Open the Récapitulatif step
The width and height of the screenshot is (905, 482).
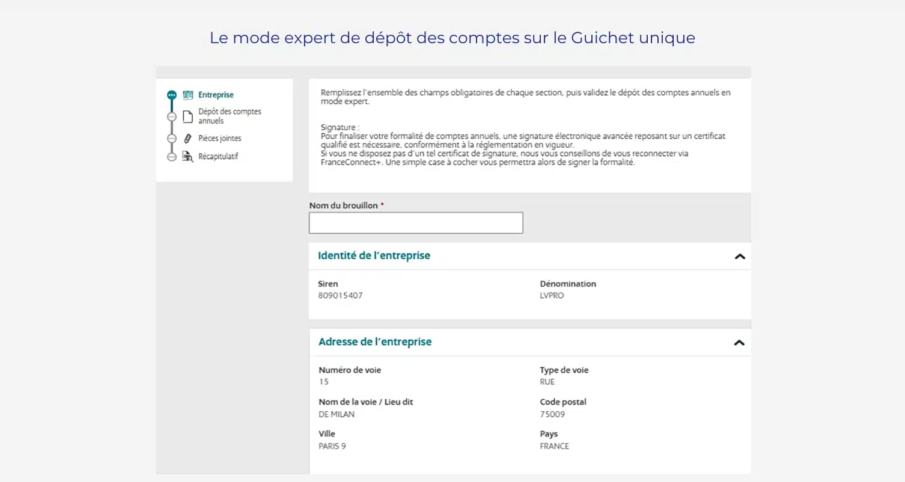(218, 157)
